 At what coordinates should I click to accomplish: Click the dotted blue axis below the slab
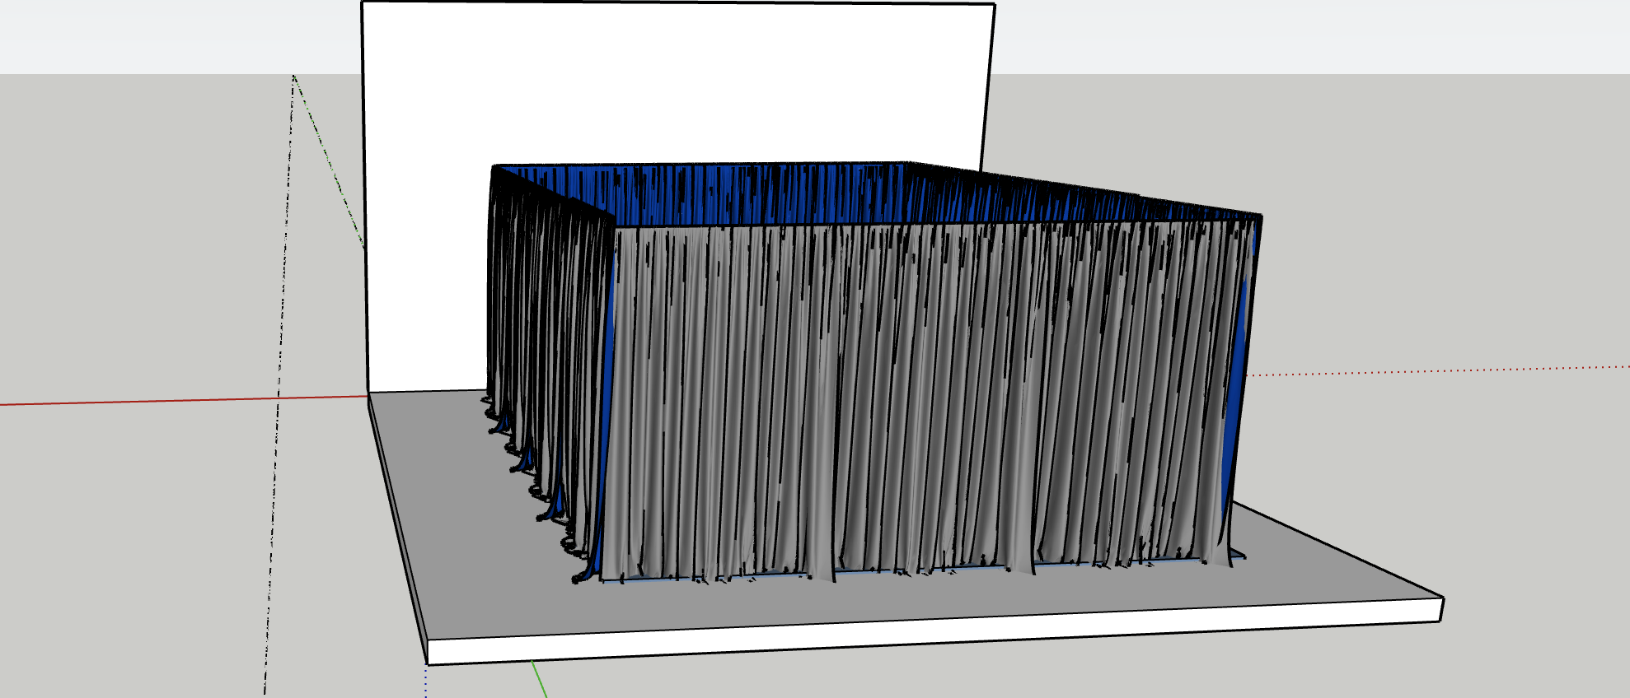click(426, 682)
